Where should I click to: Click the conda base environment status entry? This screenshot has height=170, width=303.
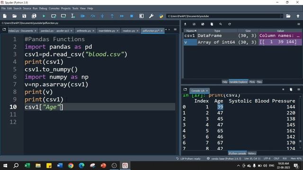224,159
